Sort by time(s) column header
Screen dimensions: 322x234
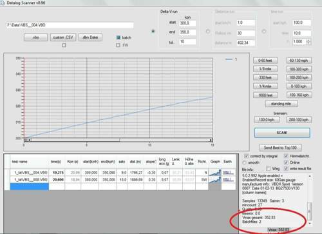click(x=56, y=162)
